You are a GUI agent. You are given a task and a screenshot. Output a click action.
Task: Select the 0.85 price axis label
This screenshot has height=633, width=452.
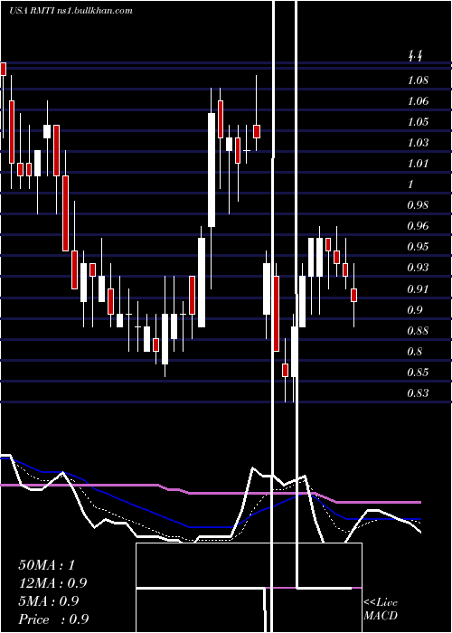click(x=418, y=372)
